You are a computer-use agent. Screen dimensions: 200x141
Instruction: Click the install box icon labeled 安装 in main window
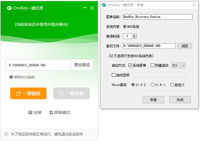(x=30, y=112)
